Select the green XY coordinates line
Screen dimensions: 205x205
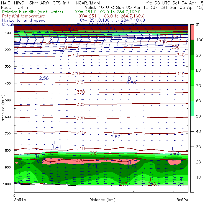coord(108,12)
